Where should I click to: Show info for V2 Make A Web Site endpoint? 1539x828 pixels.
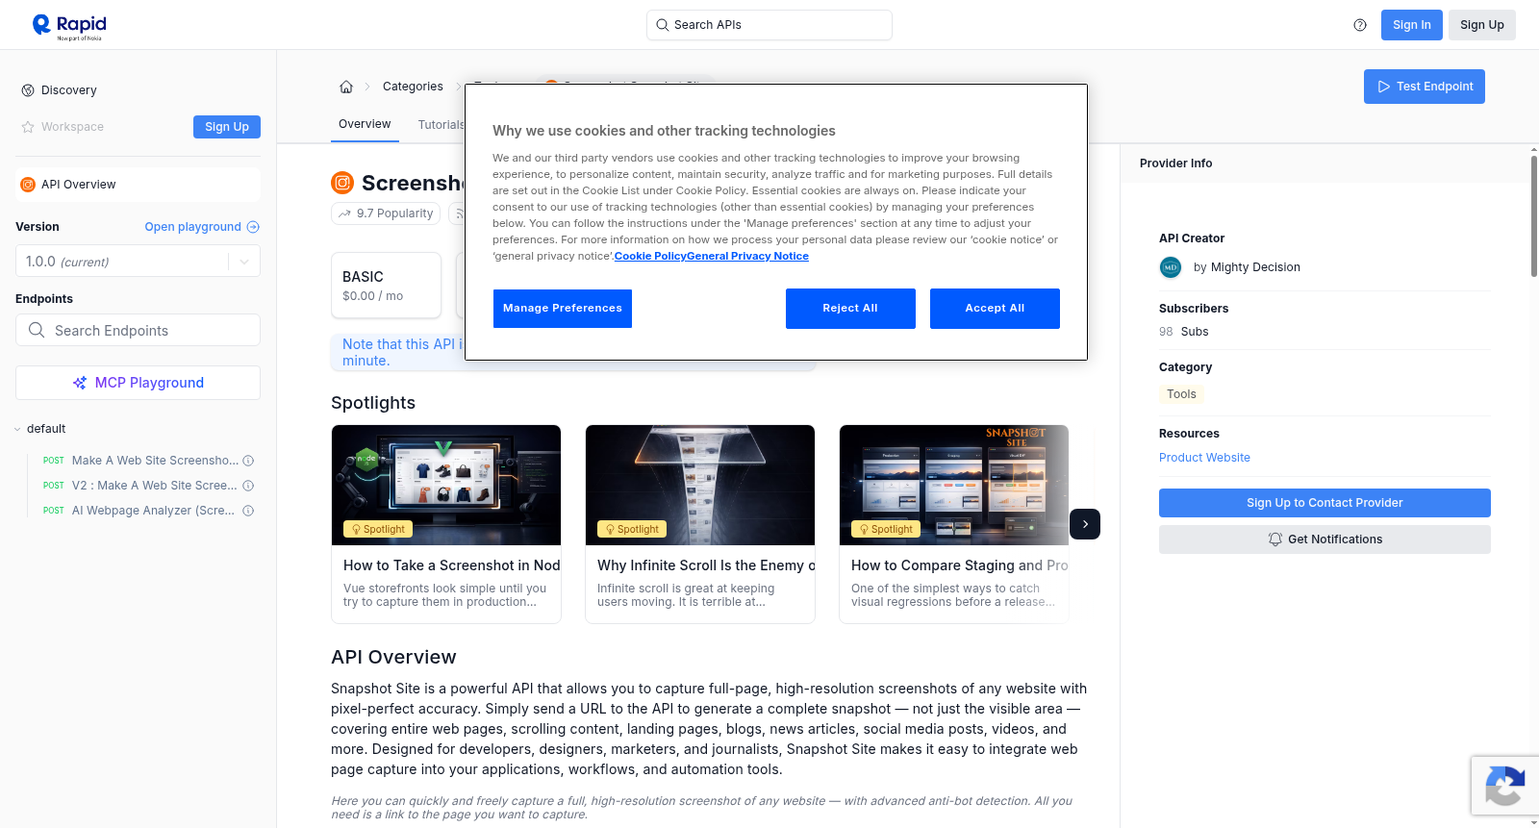pos(248,486)
